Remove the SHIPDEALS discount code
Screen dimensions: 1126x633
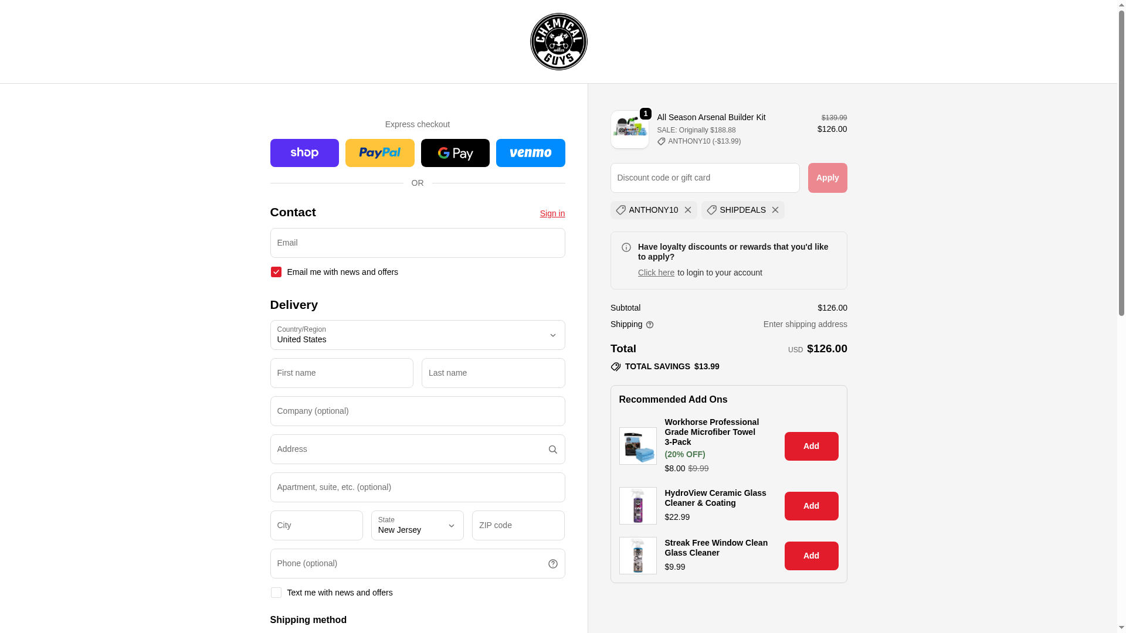775,210
